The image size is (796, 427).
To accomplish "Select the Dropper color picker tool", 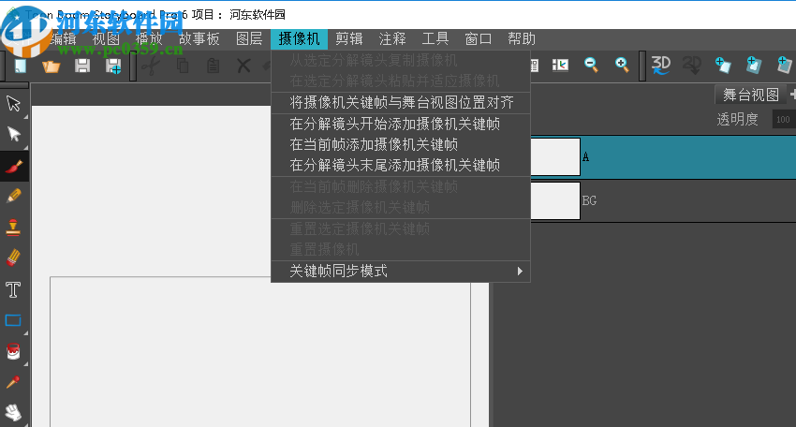I will coord(13,382).
